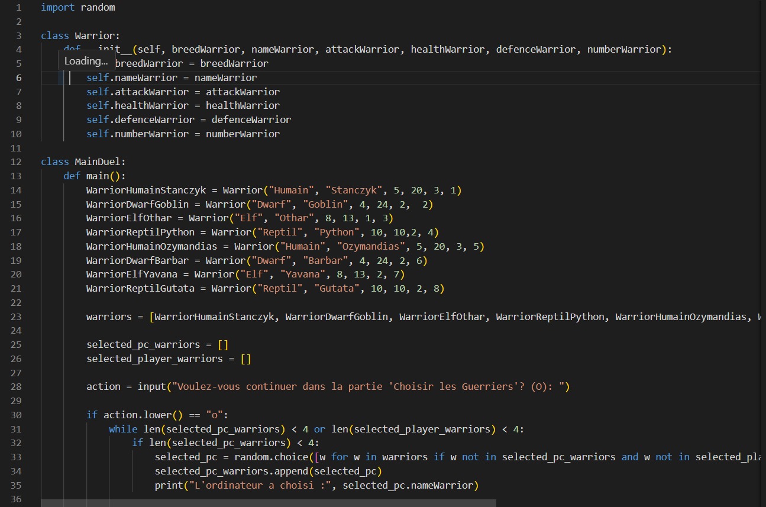Click the "Stanczyk" string on line 14
The width and height of the screenshot is (766, 507).
pos(354,190)
